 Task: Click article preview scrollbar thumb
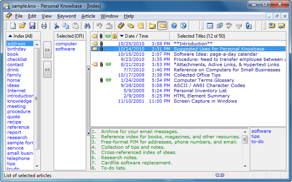point(245,140)
